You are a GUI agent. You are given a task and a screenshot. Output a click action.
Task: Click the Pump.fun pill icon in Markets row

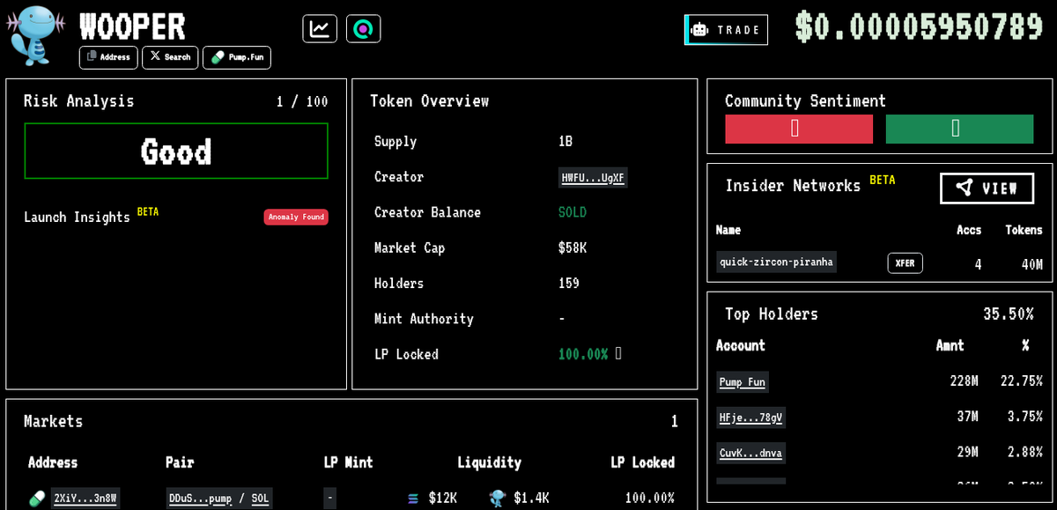(37, 499)
